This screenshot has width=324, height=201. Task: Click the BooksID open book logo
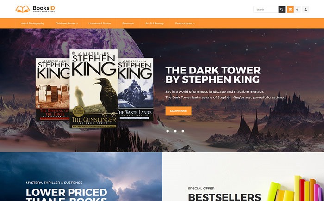pos(23,9)
